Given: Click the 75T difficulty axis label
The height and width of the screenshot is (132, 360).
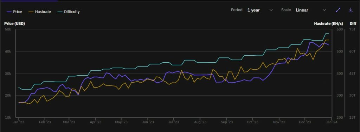Looking at the screenshot, I should [352, 29].
